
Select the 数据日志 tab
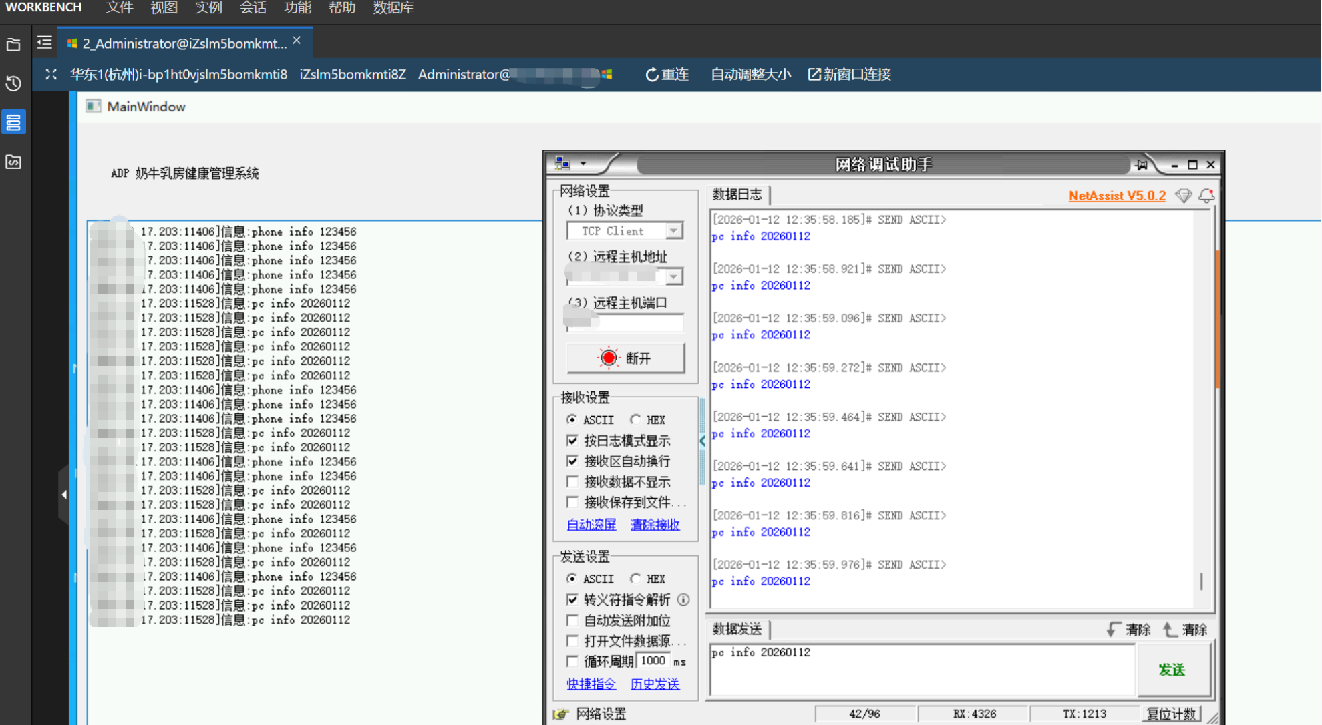click(x=737, y=194)
